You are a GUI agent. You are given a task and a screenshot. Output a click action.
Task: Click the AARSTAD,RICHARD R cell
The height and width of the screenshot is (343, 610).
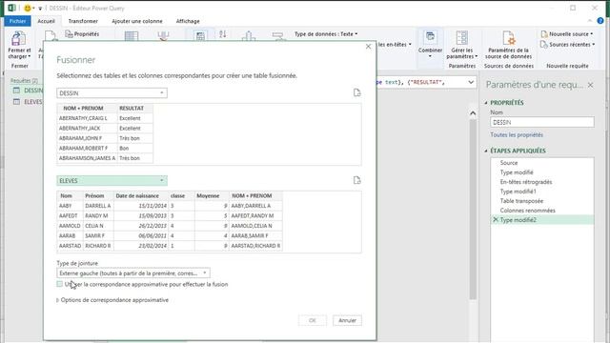tap(255, 246)
